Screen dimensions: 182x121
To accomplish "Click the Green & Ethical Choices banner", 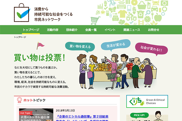I will click(x=147, y=101).
